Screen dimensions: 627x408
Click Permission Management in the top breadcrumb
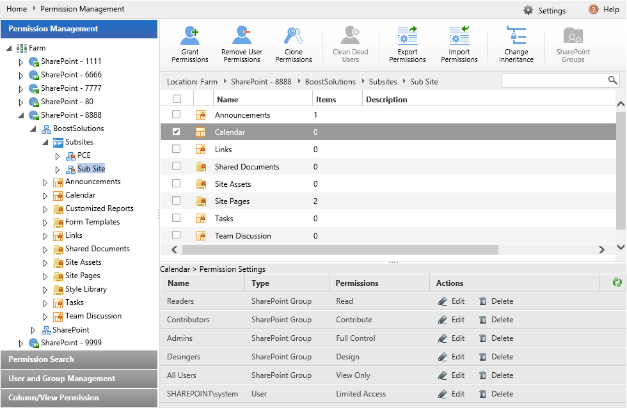[x=83, y=9]
